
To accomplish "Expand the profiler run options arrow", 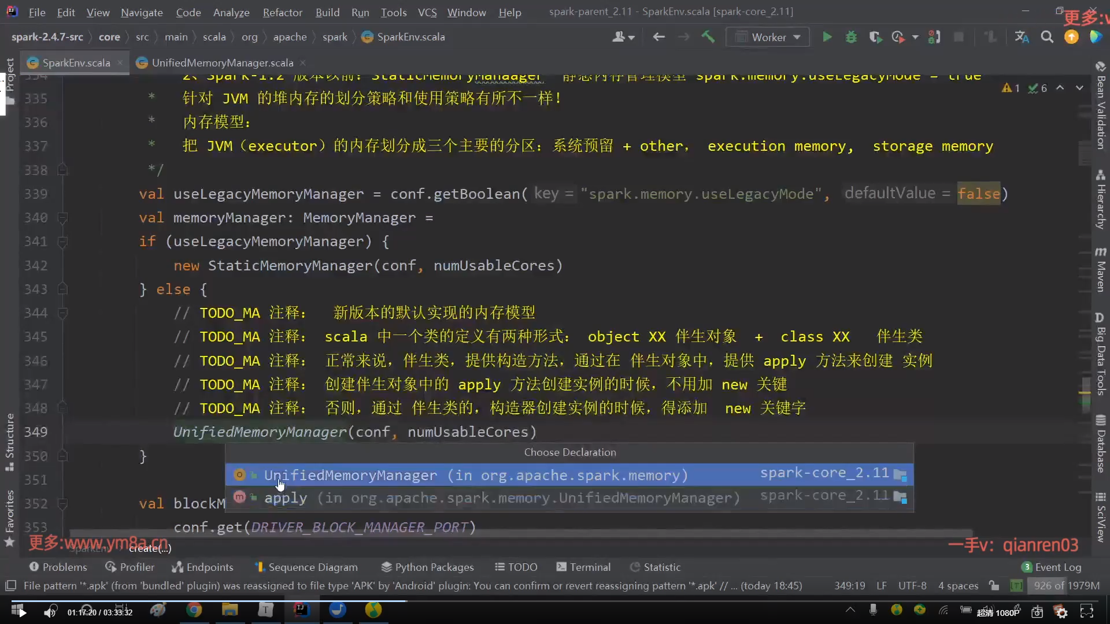I will click(915, 37).
